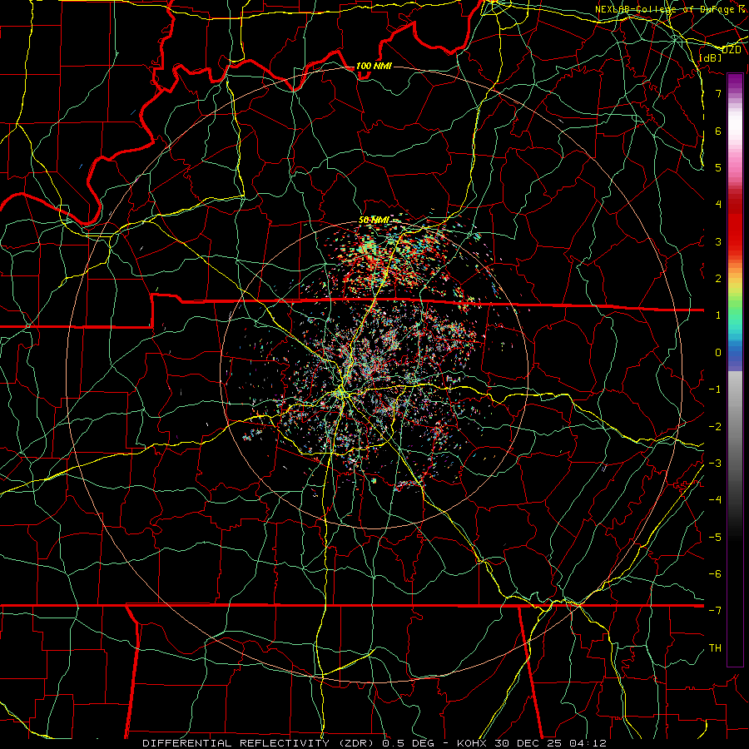Click the NEXLAB-College of DuPage credit text
The width and height of the screenshot is (749, 749).
pyautogui.click(x=669, y=9)
